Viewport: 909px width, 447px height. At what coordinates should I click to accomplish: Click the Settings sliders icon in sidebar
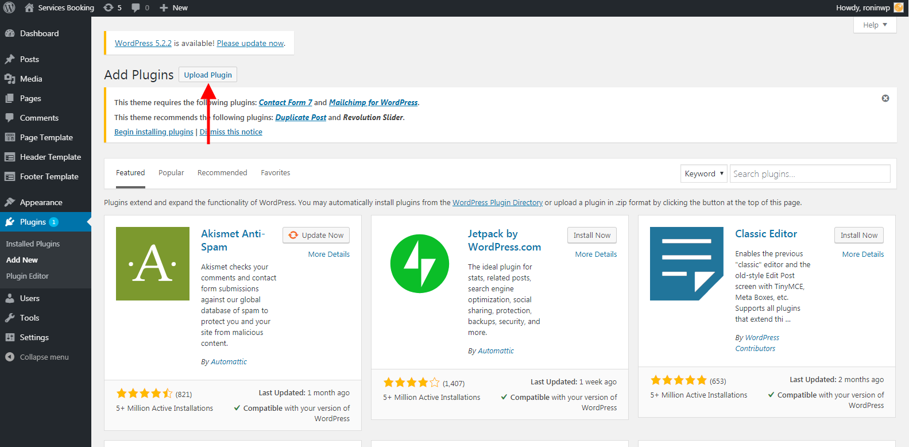(x=10, y=337)
